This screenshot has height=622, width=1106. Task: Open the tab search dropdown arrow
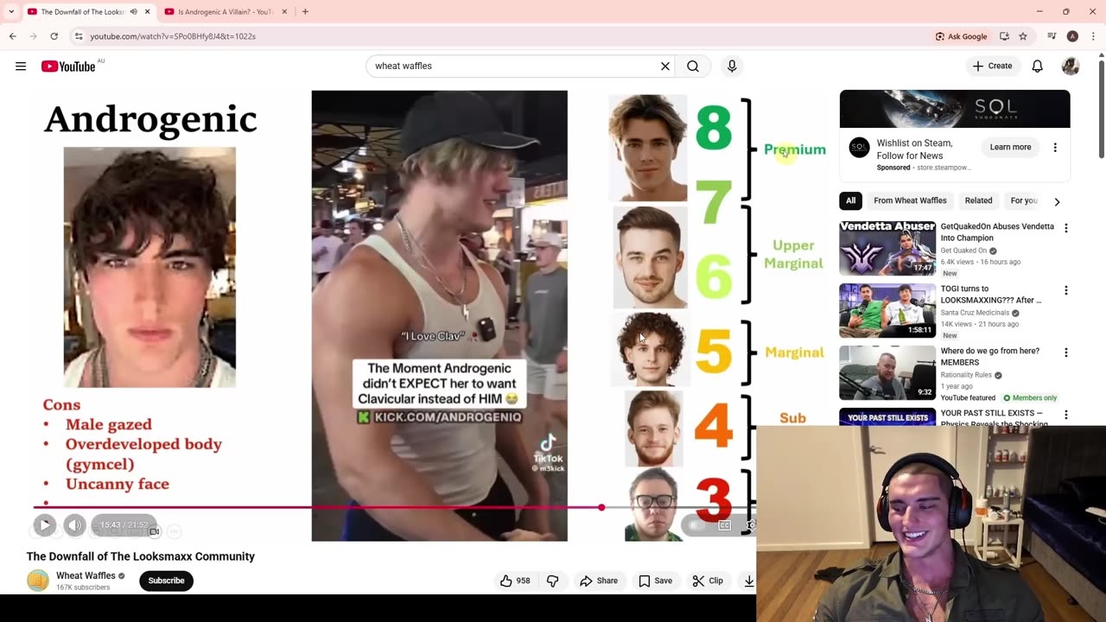coord(10,12)
